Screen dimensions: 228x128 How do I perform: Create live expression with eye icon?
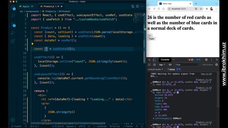(x=170, y=65)
